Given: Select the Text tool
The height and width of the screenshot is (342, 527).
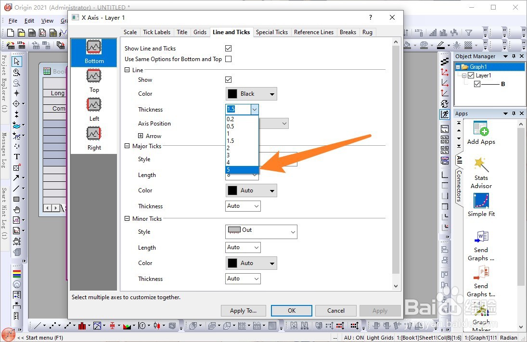Looking at the screenshot, I should pos(16,156).
